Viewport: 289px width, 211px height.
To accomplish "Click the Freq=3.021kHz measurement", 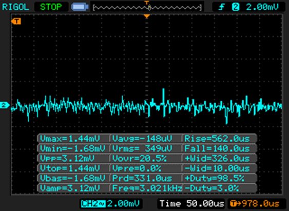I will click(147, 188).
